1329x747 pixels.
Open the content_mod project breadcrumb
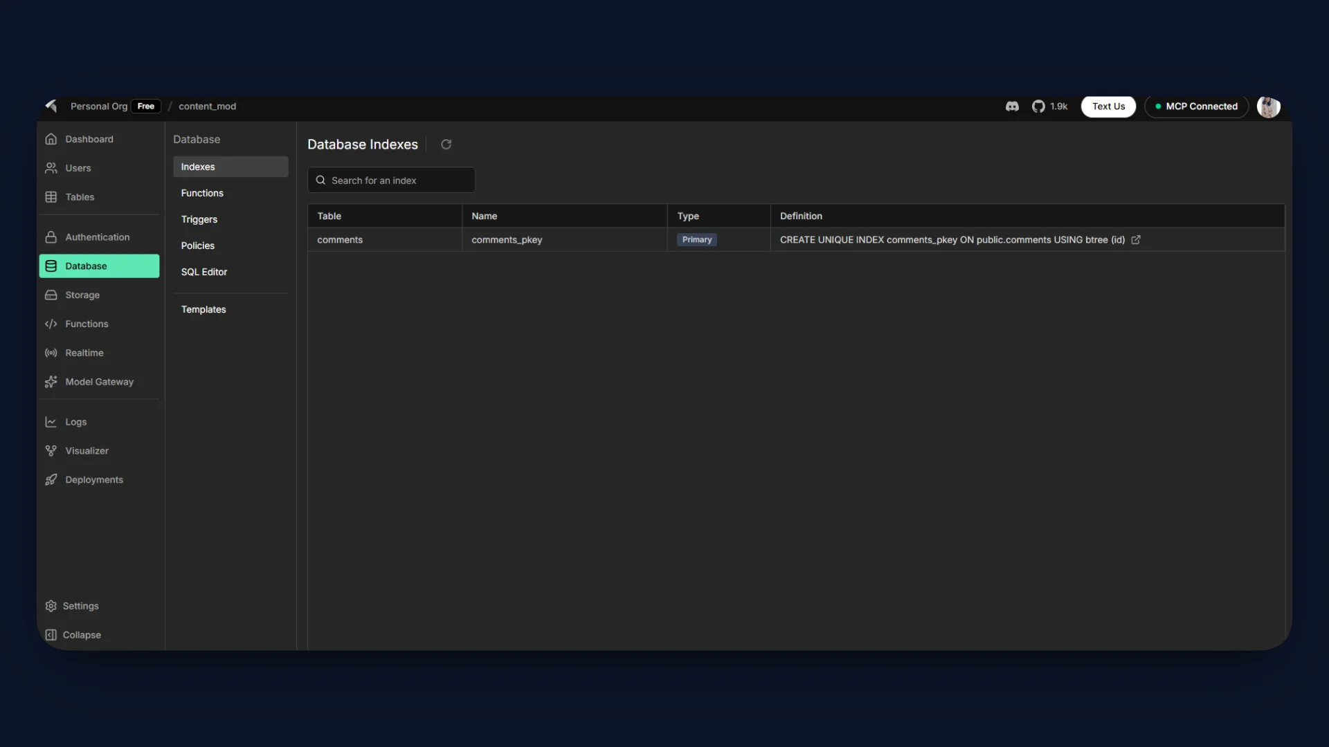207,106
